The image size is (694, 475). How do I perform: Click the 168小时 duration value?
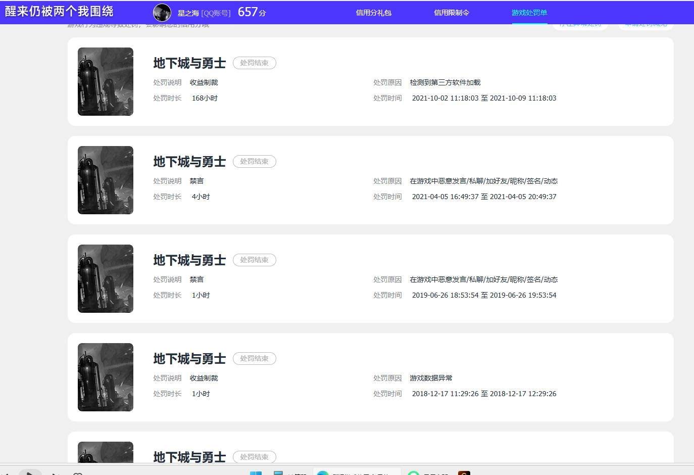pos(205,98)
